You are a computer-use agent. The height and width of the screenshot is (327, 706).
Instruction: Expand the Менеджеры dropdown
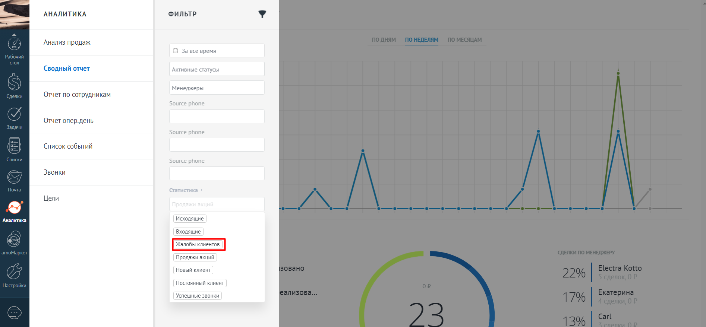click(x=217, y=88)
